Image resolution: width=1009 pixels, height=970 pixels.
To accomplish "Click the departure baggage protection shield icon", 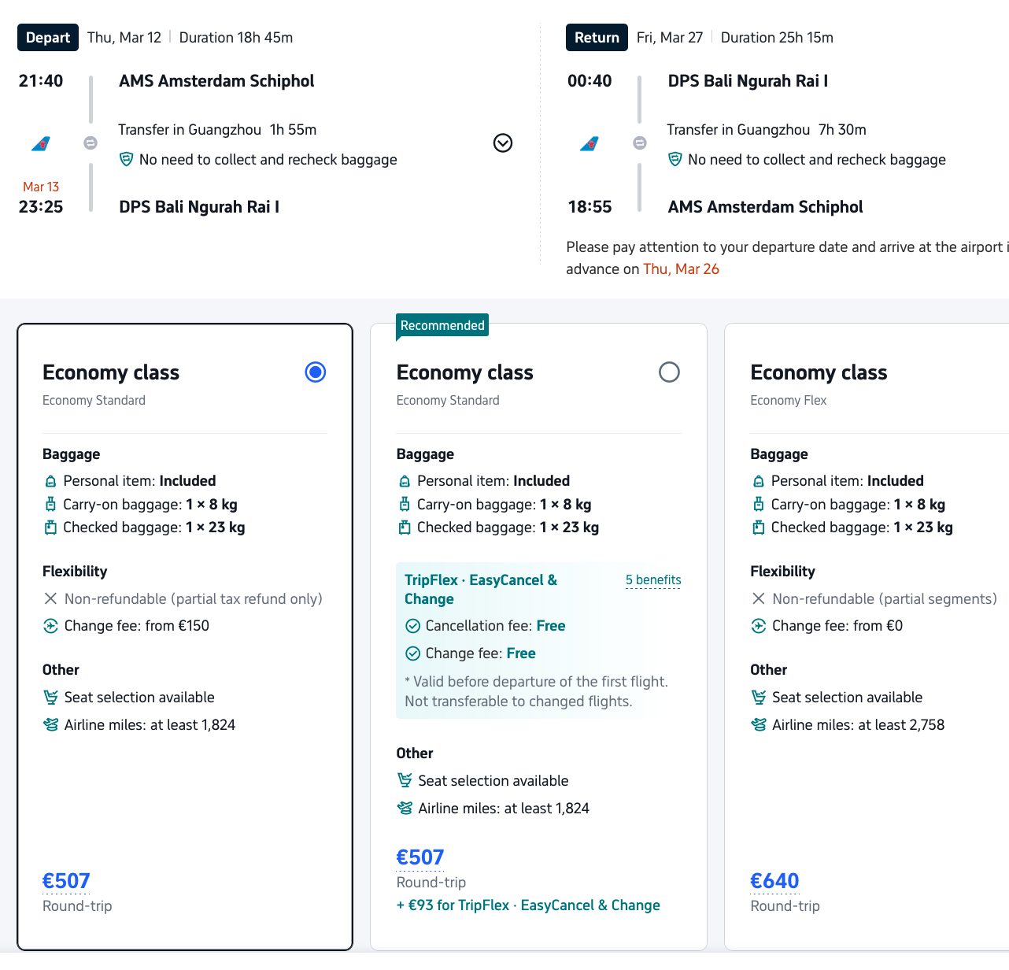I will click(126, 160).
